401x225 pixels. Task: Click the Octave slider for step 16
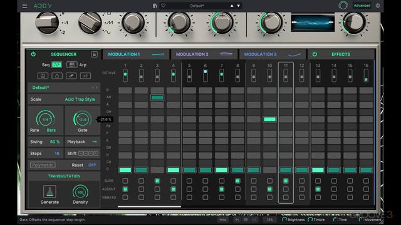click(366, 75)
